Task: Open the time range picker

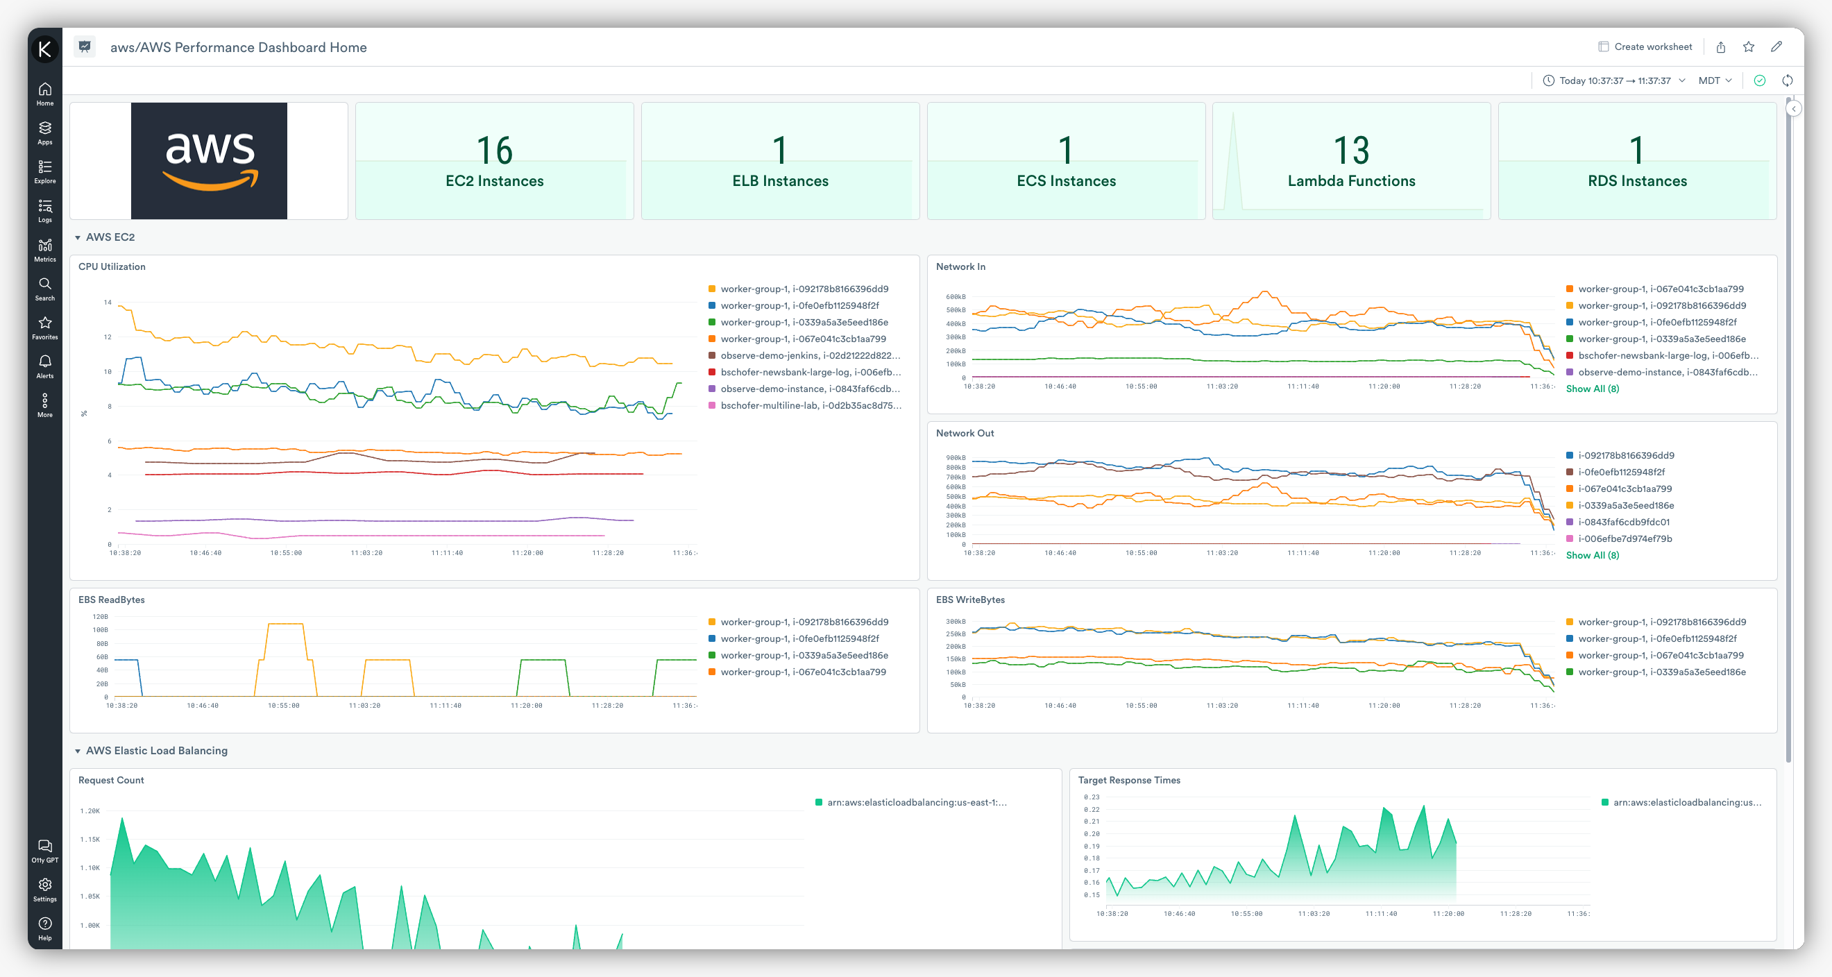Action: (1613, 80)
